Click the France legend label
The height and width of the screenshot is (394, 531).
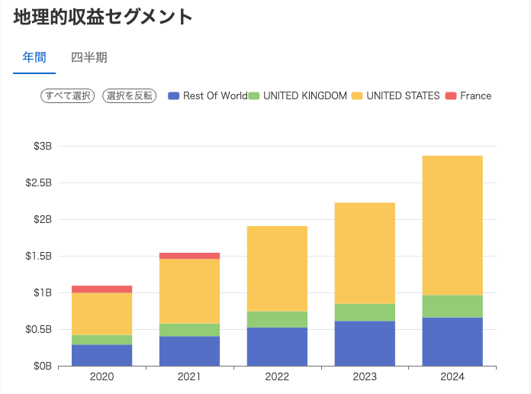tap(475, 96)
